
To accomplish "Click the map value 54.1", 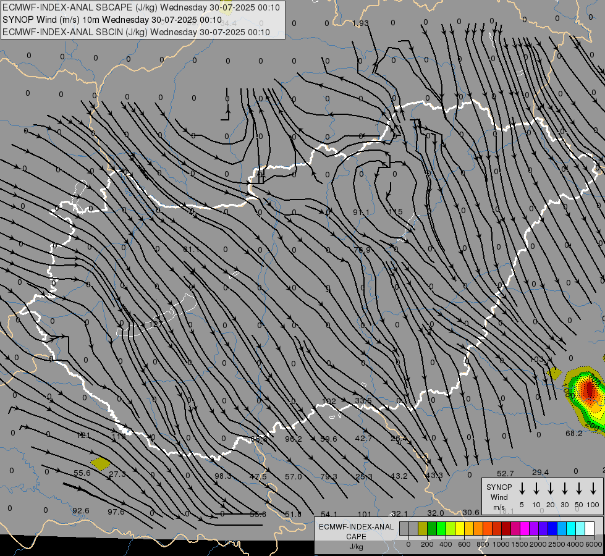I will click(329, 514).
